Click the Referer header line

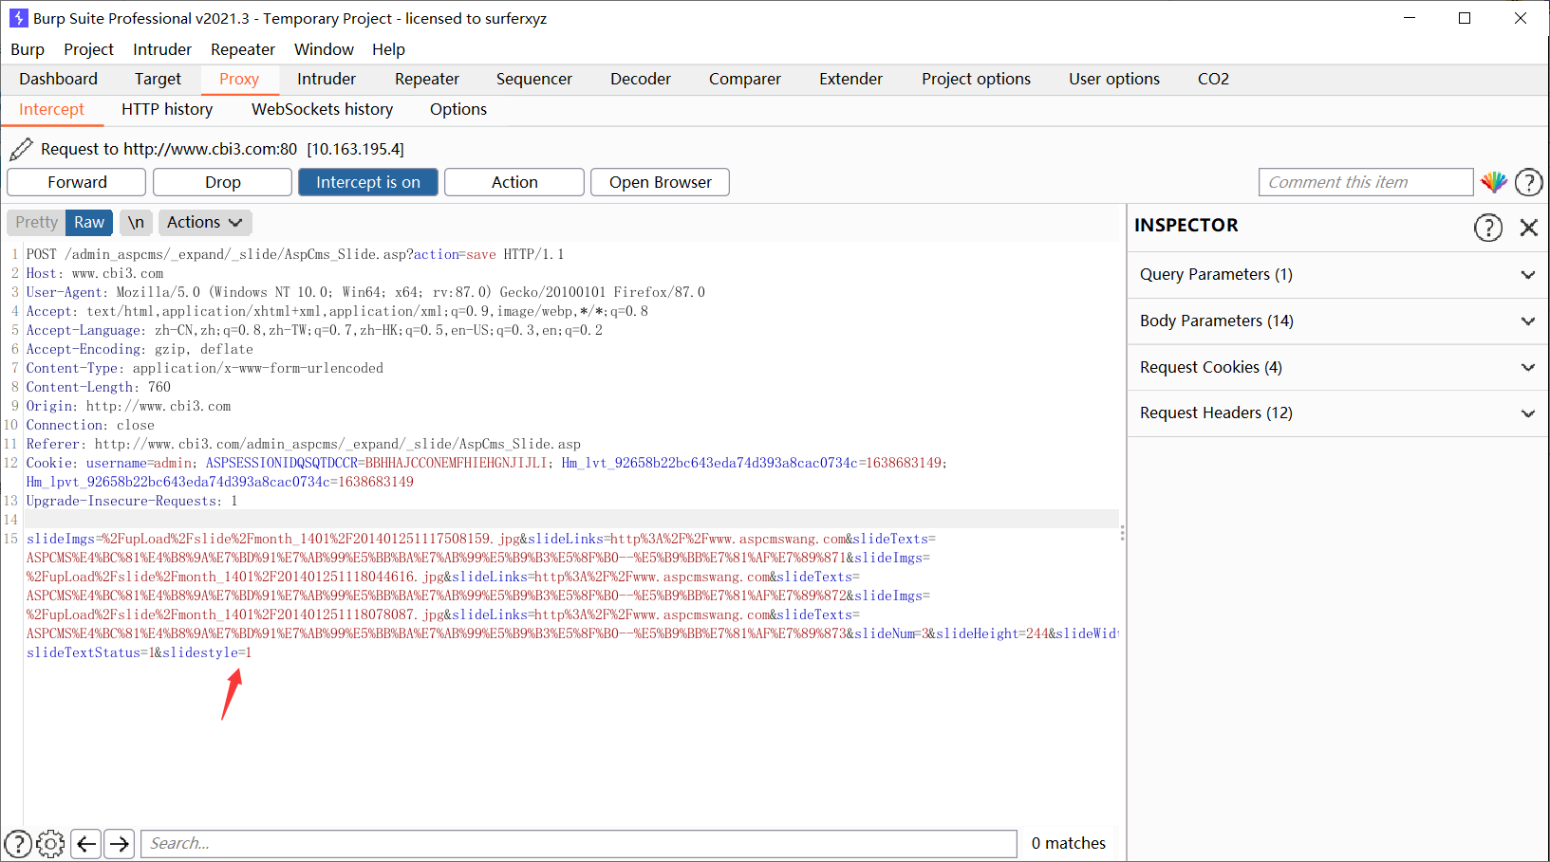tap(304, 444)
